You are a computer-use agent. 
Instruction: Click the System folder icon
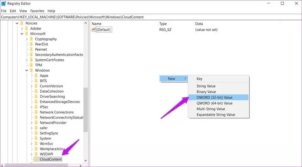[36, 138]
